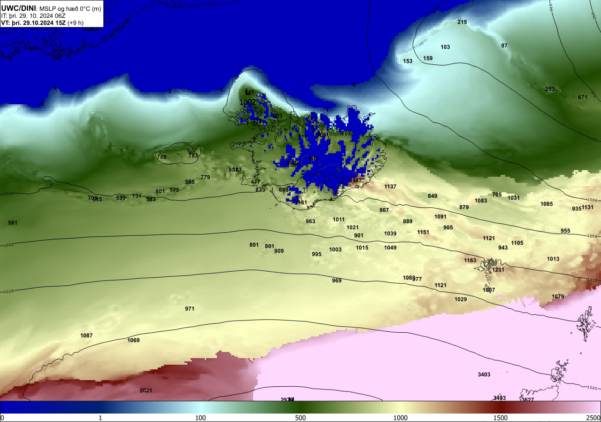
Task: Click the UWC/DINI title text
Action: [18, 8]
